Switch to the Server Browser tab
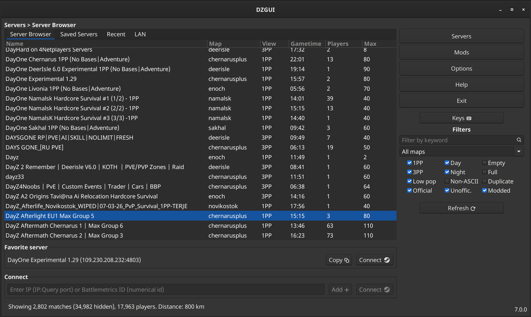This screenshot has width=531, height=317. coord(31,34)
